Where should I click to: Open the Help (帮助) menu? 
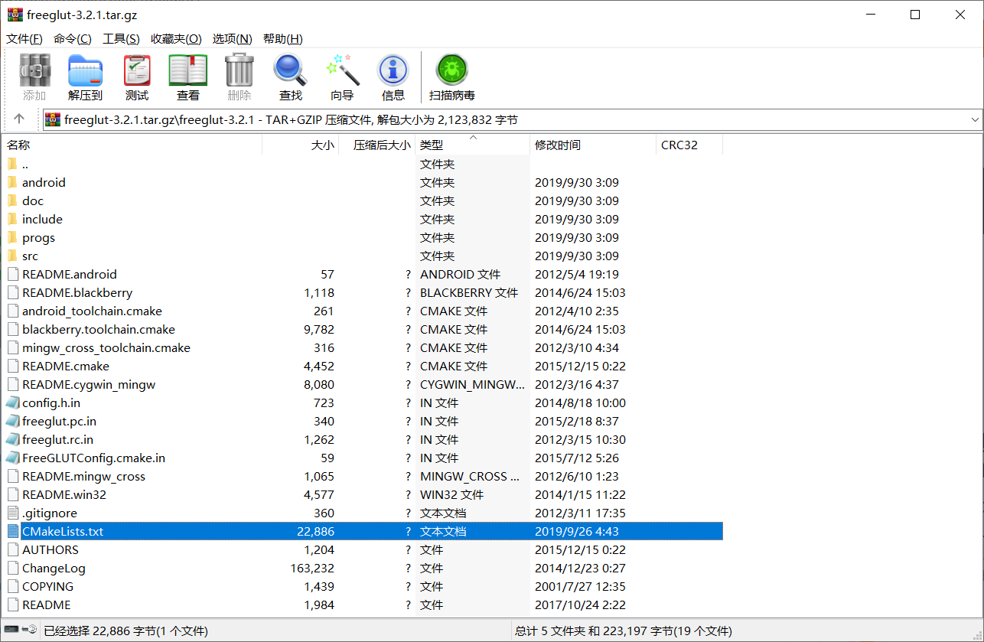click(x=283, y=39)
